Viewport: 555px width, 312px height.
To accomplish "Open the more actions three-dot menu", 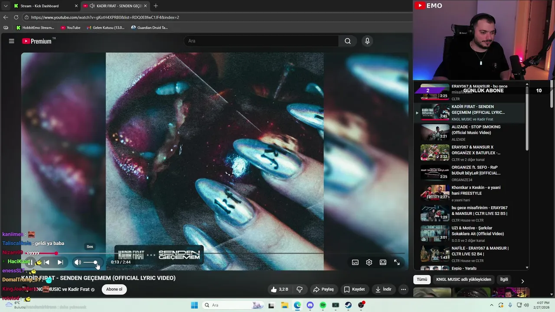I will point(403,289).
